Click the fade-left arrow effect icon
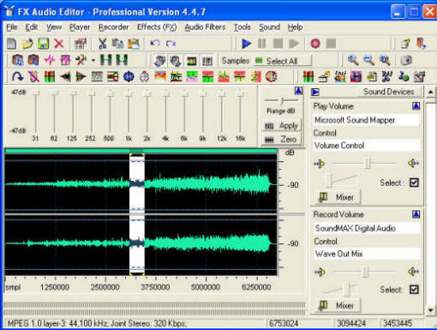The width and height of the screenshot is (437, 330). click(65, 76)
